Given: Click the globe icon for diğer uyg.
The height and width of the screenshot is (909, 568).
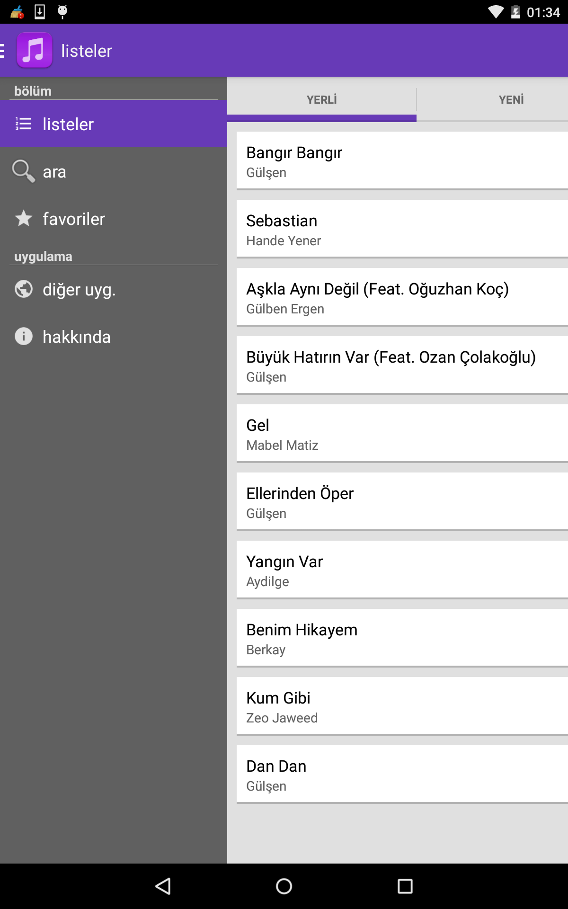Looking at the screenshot, I should (x=23, y=289).
